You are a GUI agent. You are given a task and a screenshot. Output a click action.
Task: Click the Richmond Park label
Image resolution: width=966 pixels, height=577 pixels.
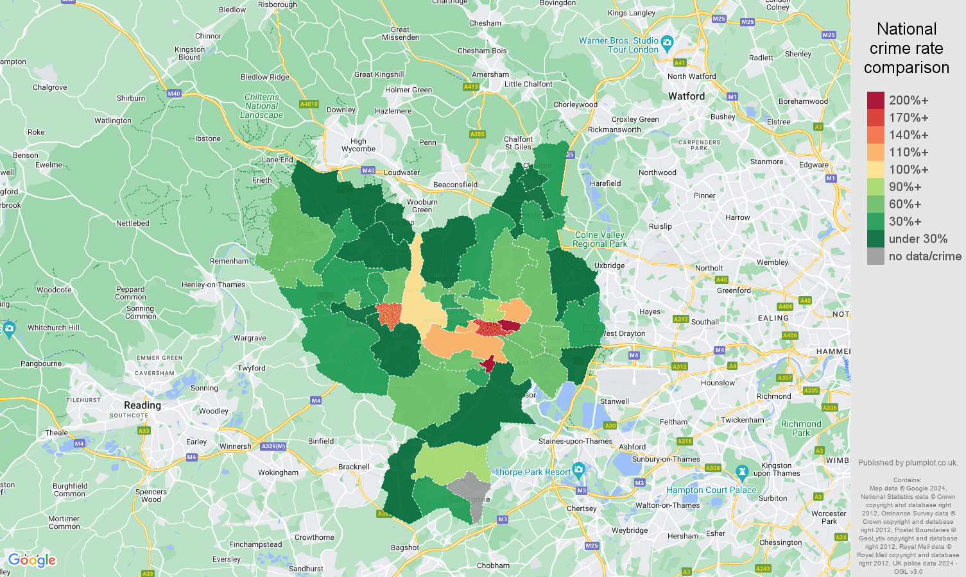coord(801,428)
